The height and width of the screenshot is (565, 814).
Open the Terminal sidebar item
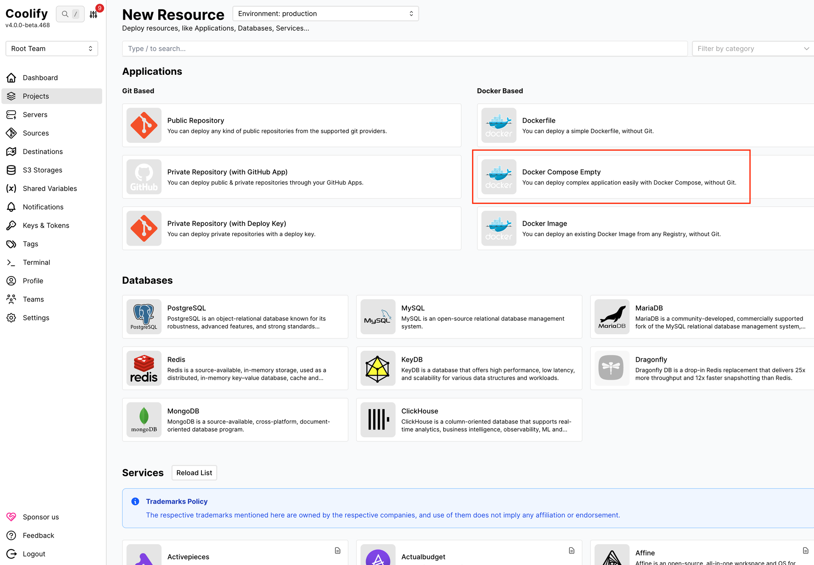pyautogui.click(x=36, y=262)
